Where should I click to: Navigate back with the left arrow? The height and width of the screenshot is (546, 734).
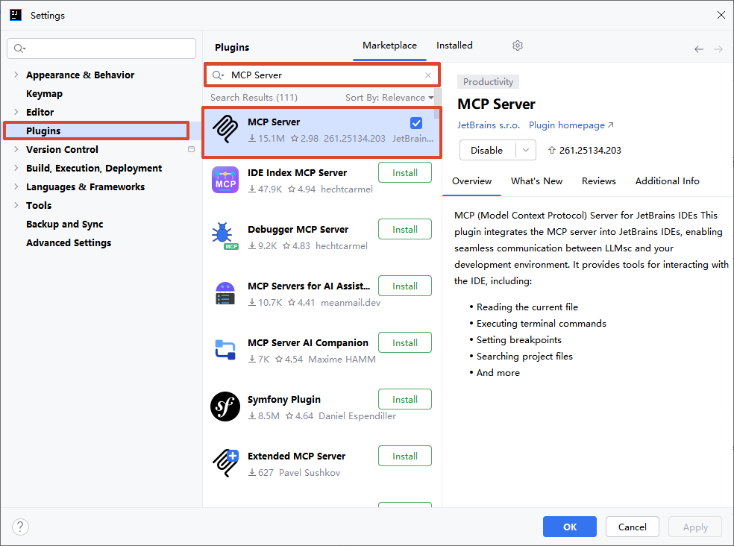(x=699, y=49)
